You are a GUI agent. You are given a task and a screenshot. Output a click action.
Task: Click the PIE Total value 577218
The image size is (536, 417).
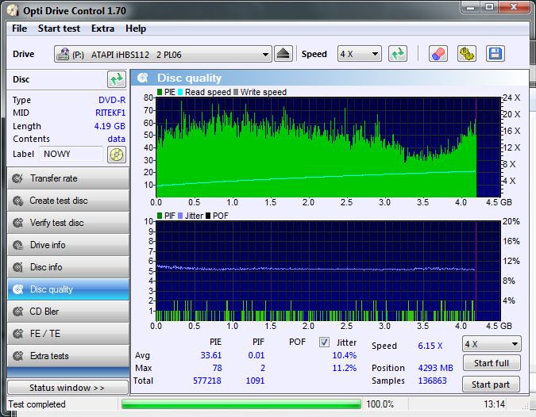(207, 381)
